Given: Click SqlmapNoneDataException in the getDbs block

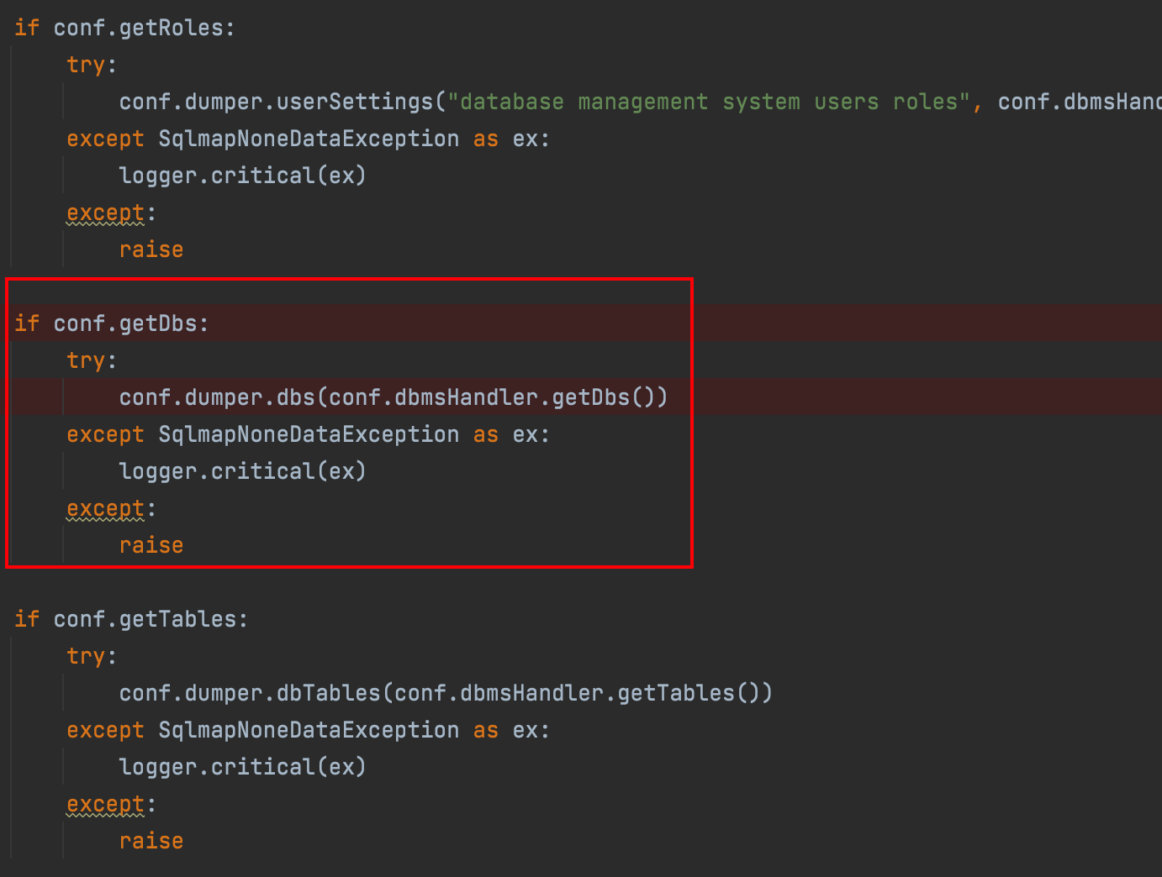Looking at the screenshot, I should click(309, 434).
